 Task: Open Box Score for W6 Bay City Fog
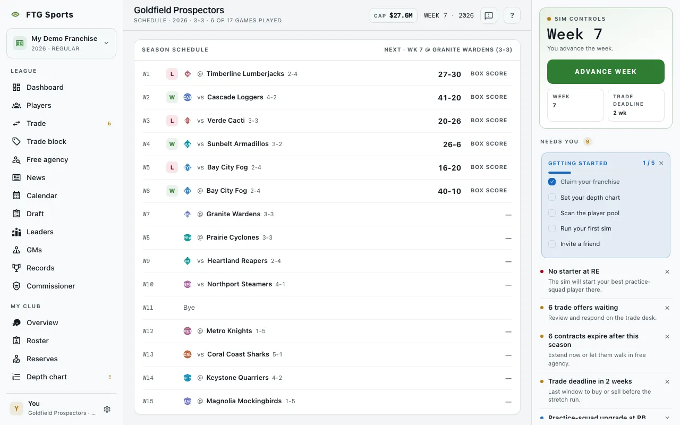[489, 191]
